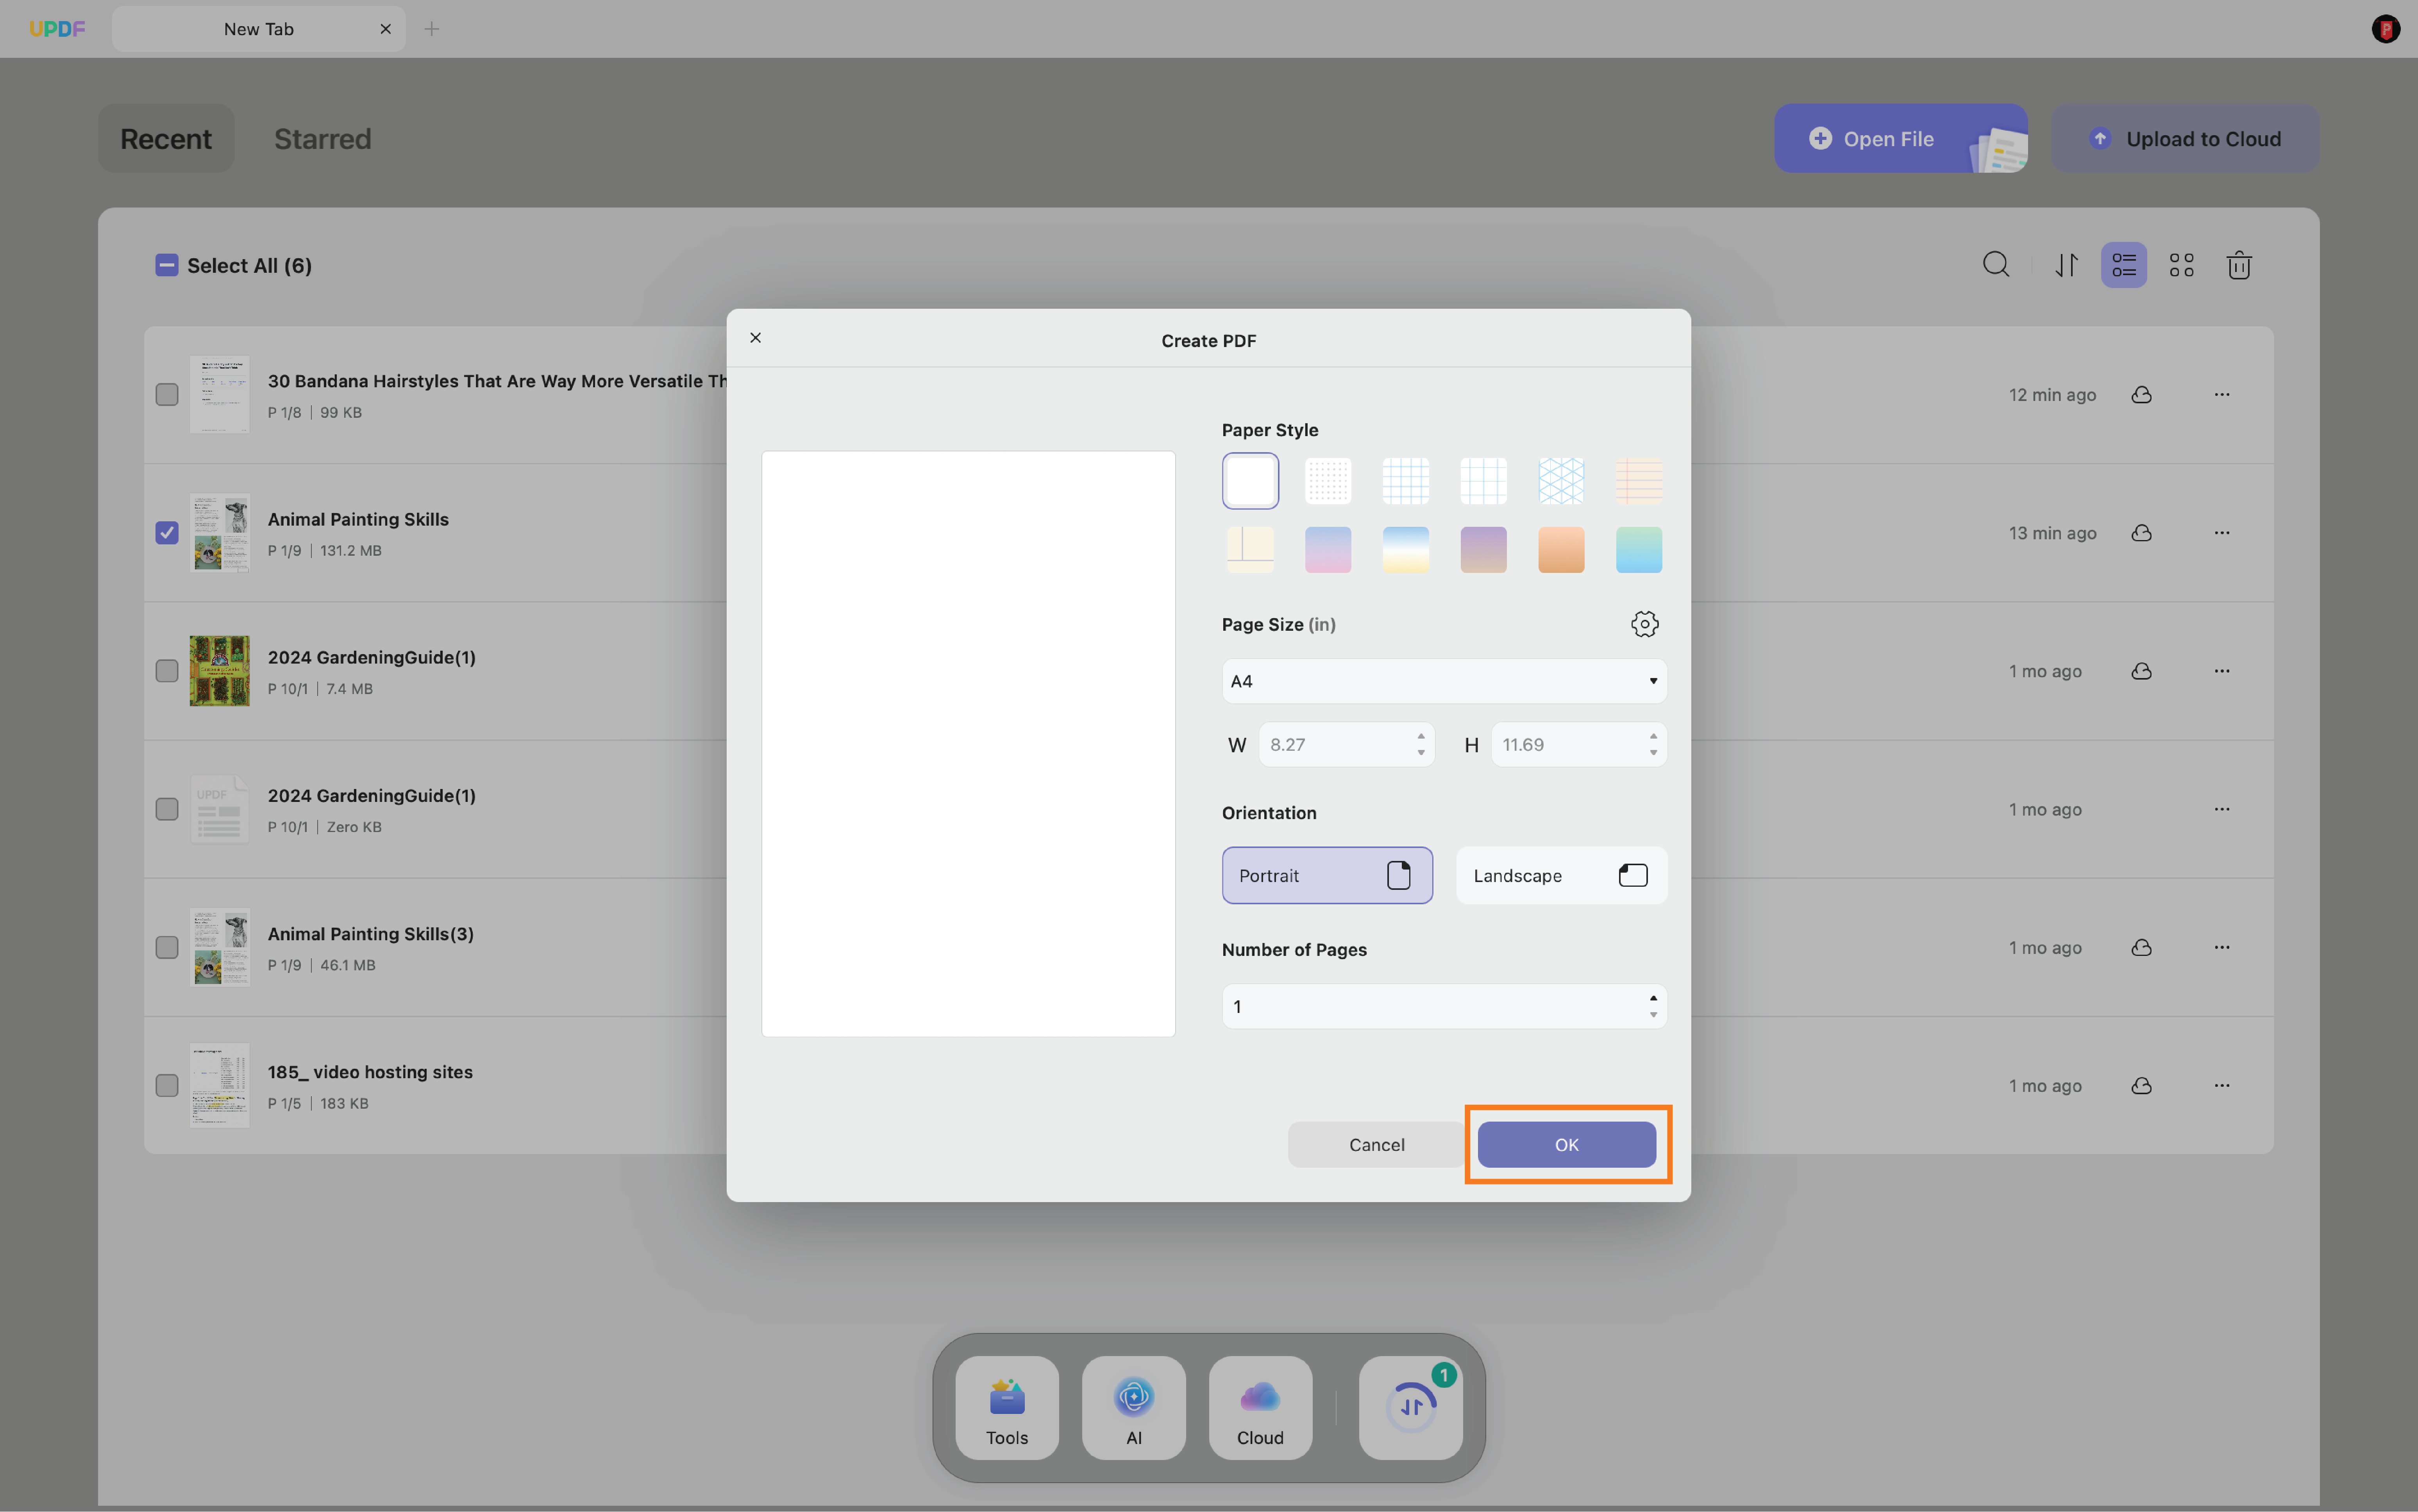Viewport: 2418px width, 1512px height.
Task: Close the Create PDF dialog
Action: pos(756,338)
